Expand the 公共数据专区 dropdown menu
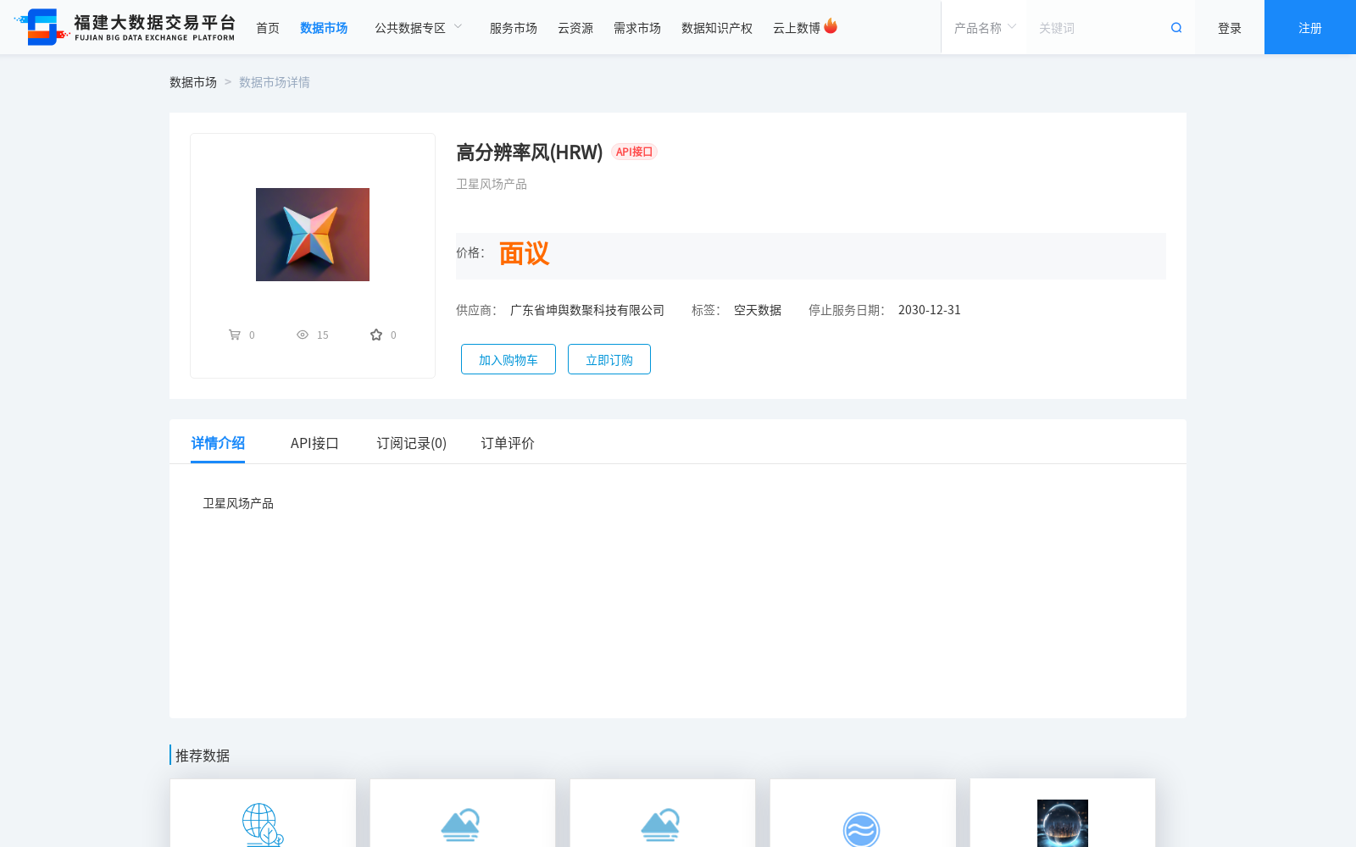Viewport: 1356px width, 847px height. click(x=419, y=28)
